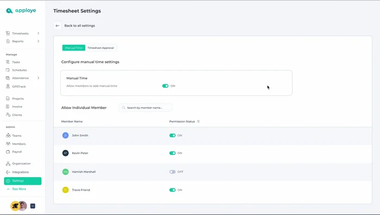Click the Clients sidebar icon
380x215 pixels.
coord(8,115)
